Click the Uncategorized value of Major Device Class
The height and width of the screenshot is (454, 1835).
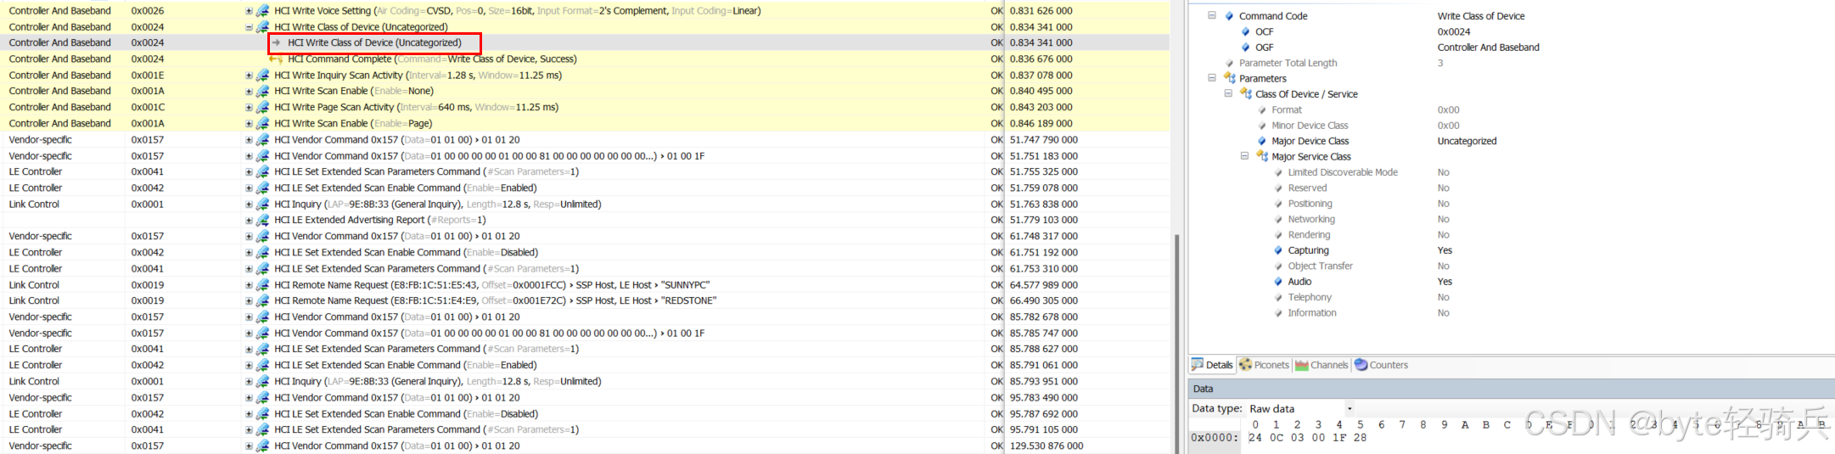(1467, 141)
